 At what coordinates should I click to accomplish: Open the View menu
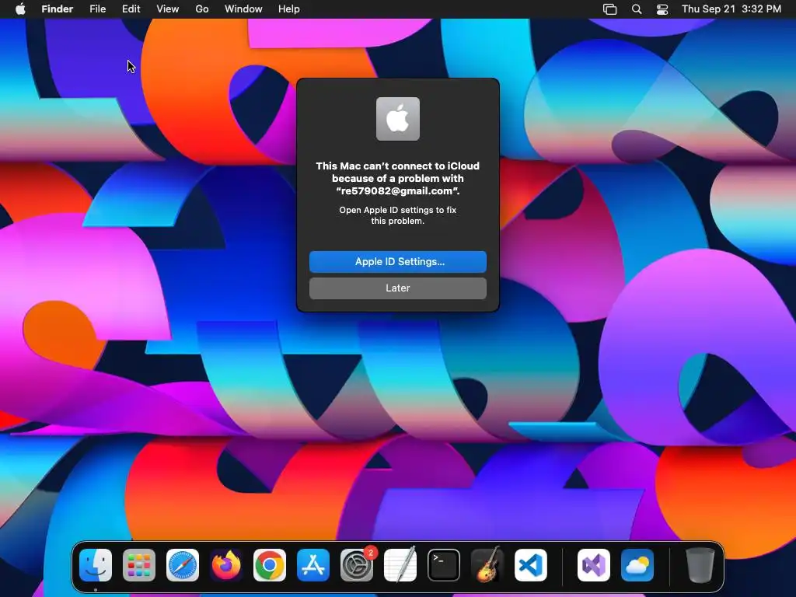[168, 9]
